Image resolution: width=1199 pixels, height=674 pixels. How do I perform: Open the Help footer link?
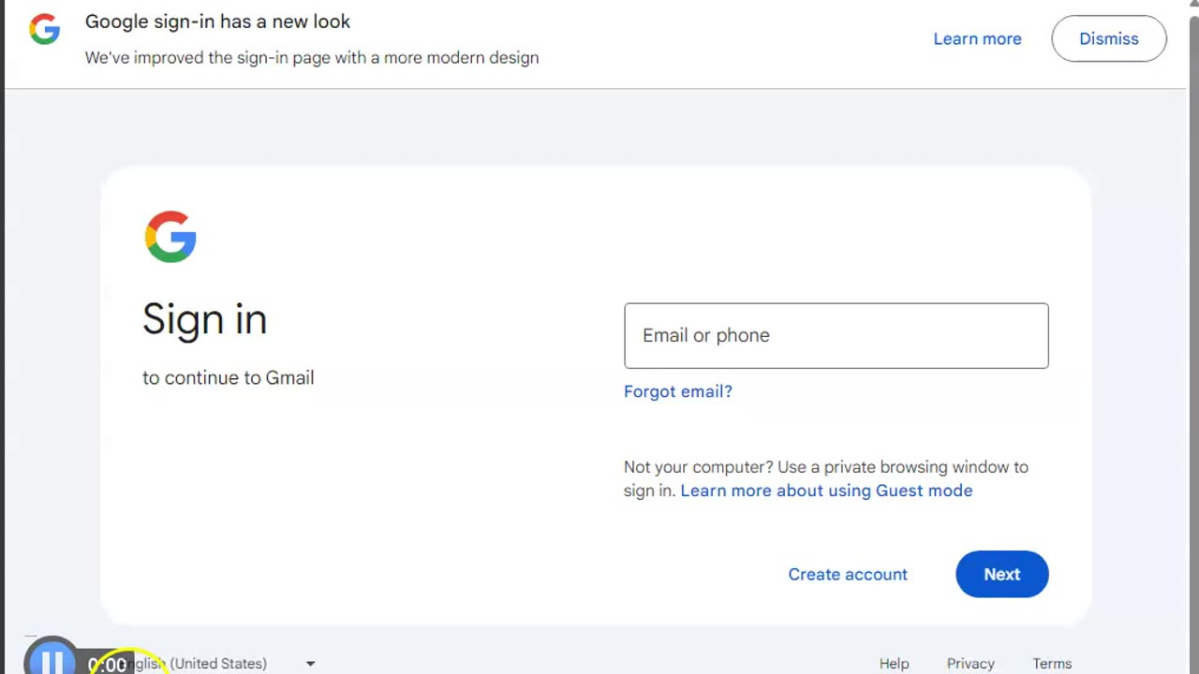click(894, 663)
